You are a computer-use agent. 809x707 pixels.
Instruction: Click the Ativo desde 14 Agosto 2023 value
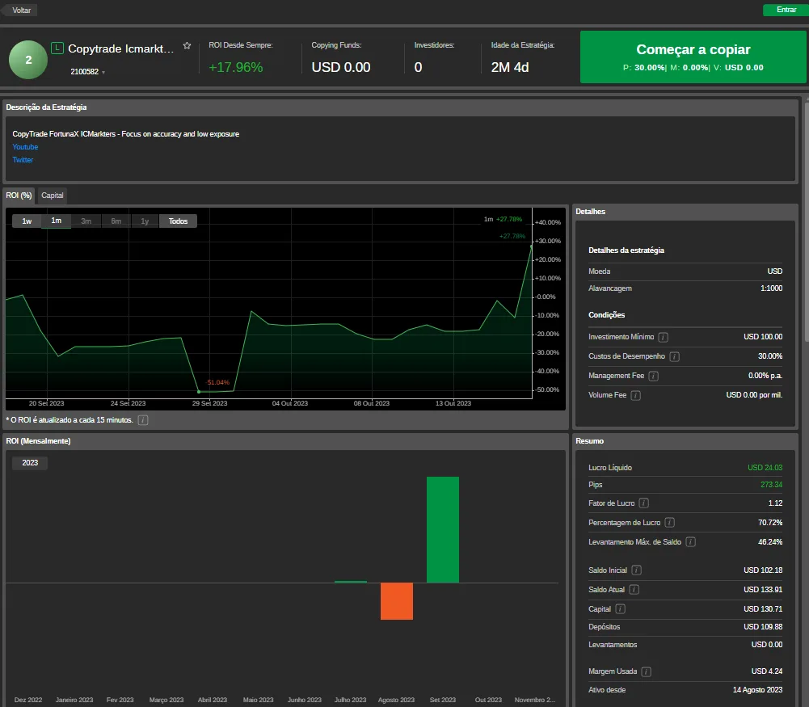(757, 690)
